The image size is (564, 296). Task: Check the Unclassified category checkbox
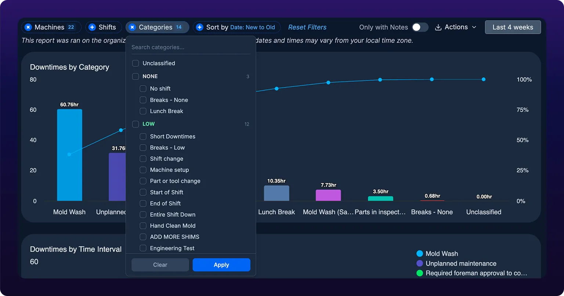[x=135, y=63]
